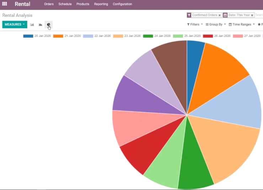This screenshot has height=190, width=263.
Task: Open the Schedule menu
Action: coord(65,4)
